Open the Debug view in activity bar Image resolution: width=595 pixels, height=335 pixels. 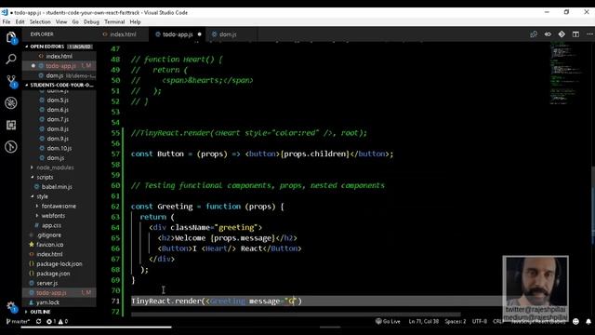[11, 103]
